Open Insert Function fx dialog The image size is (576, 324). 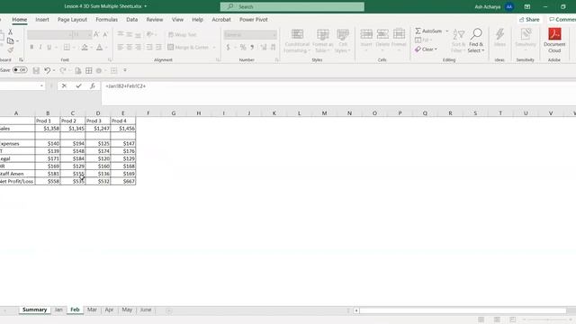93,86
